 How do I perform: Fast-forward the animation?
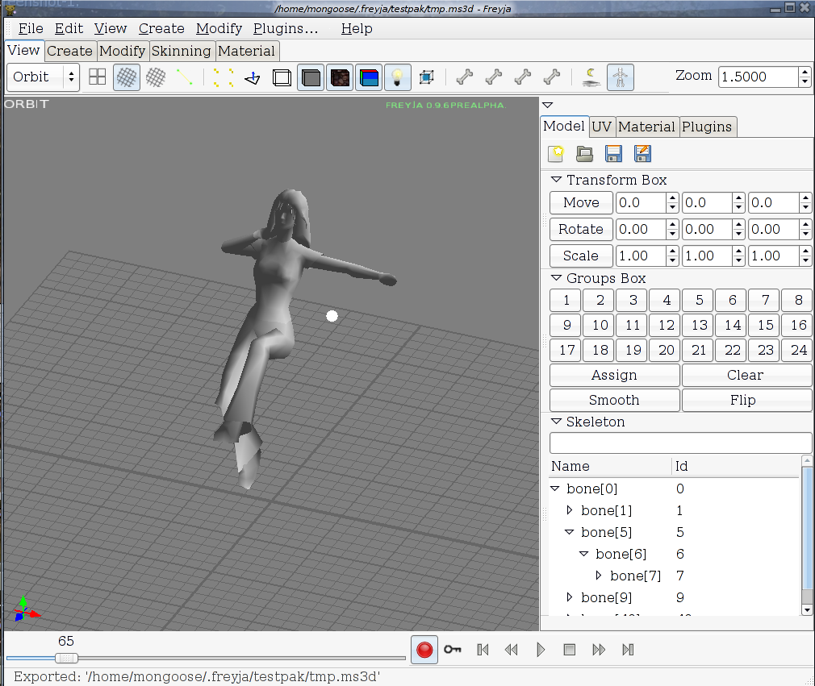point(599,650)
